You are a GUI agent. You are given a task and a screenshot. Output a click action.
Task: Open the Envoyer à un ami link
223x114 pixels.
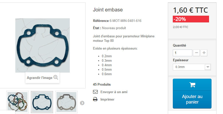pyautogui.click(x=114, y=92)
